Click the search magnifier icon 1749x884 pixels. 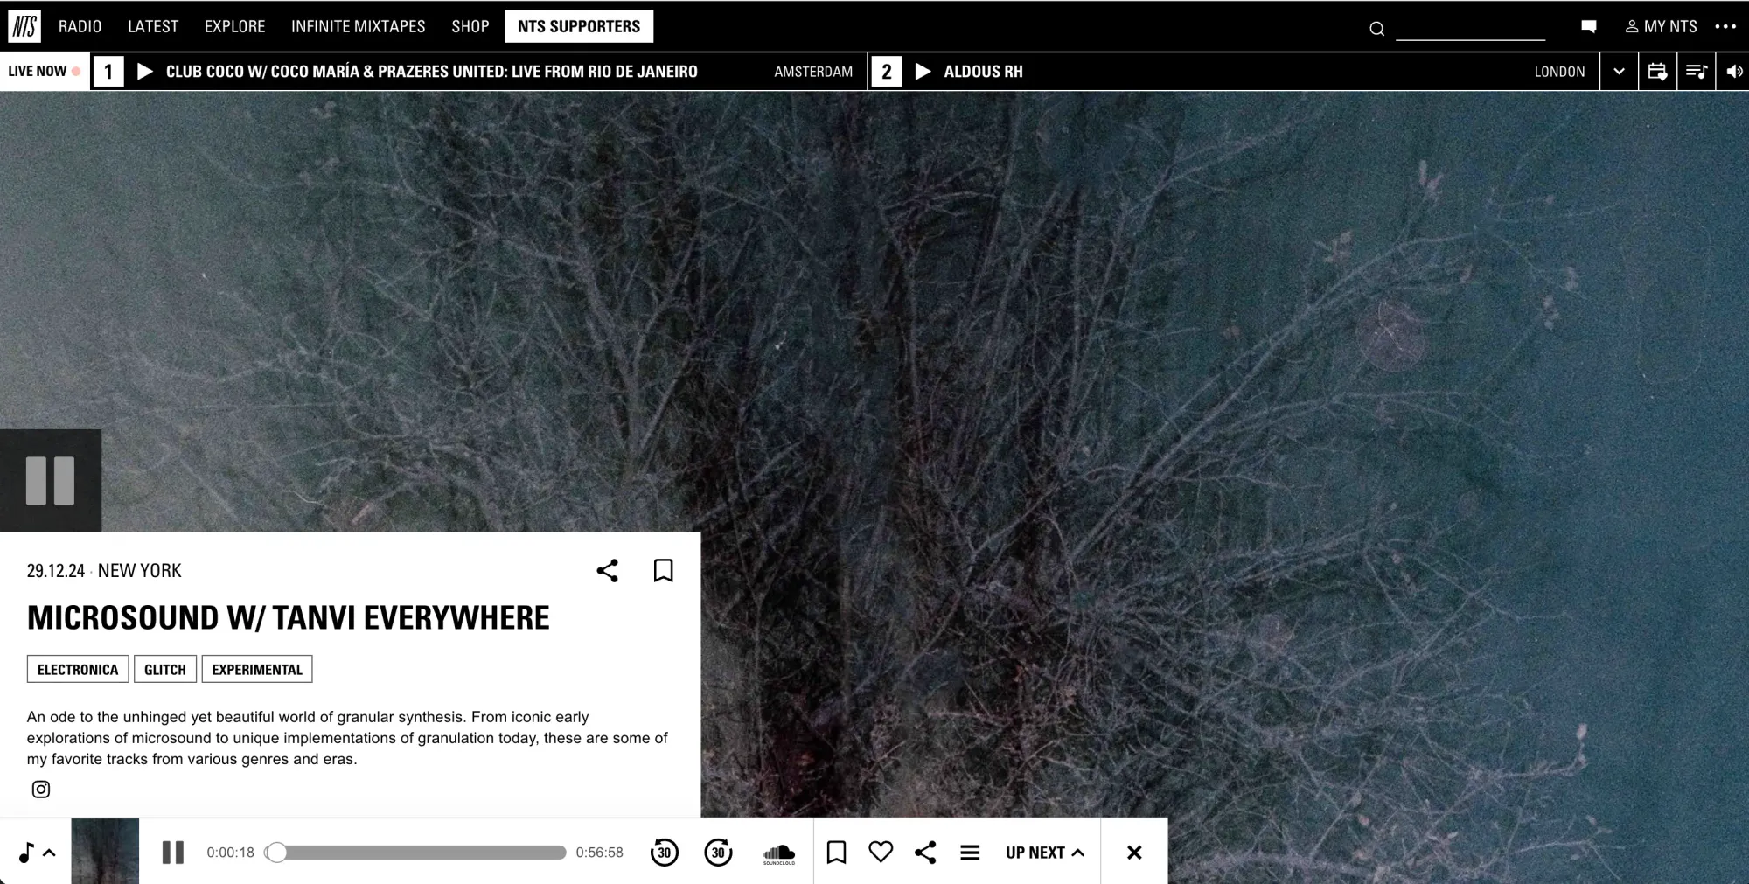click(x=1376, y=29)
